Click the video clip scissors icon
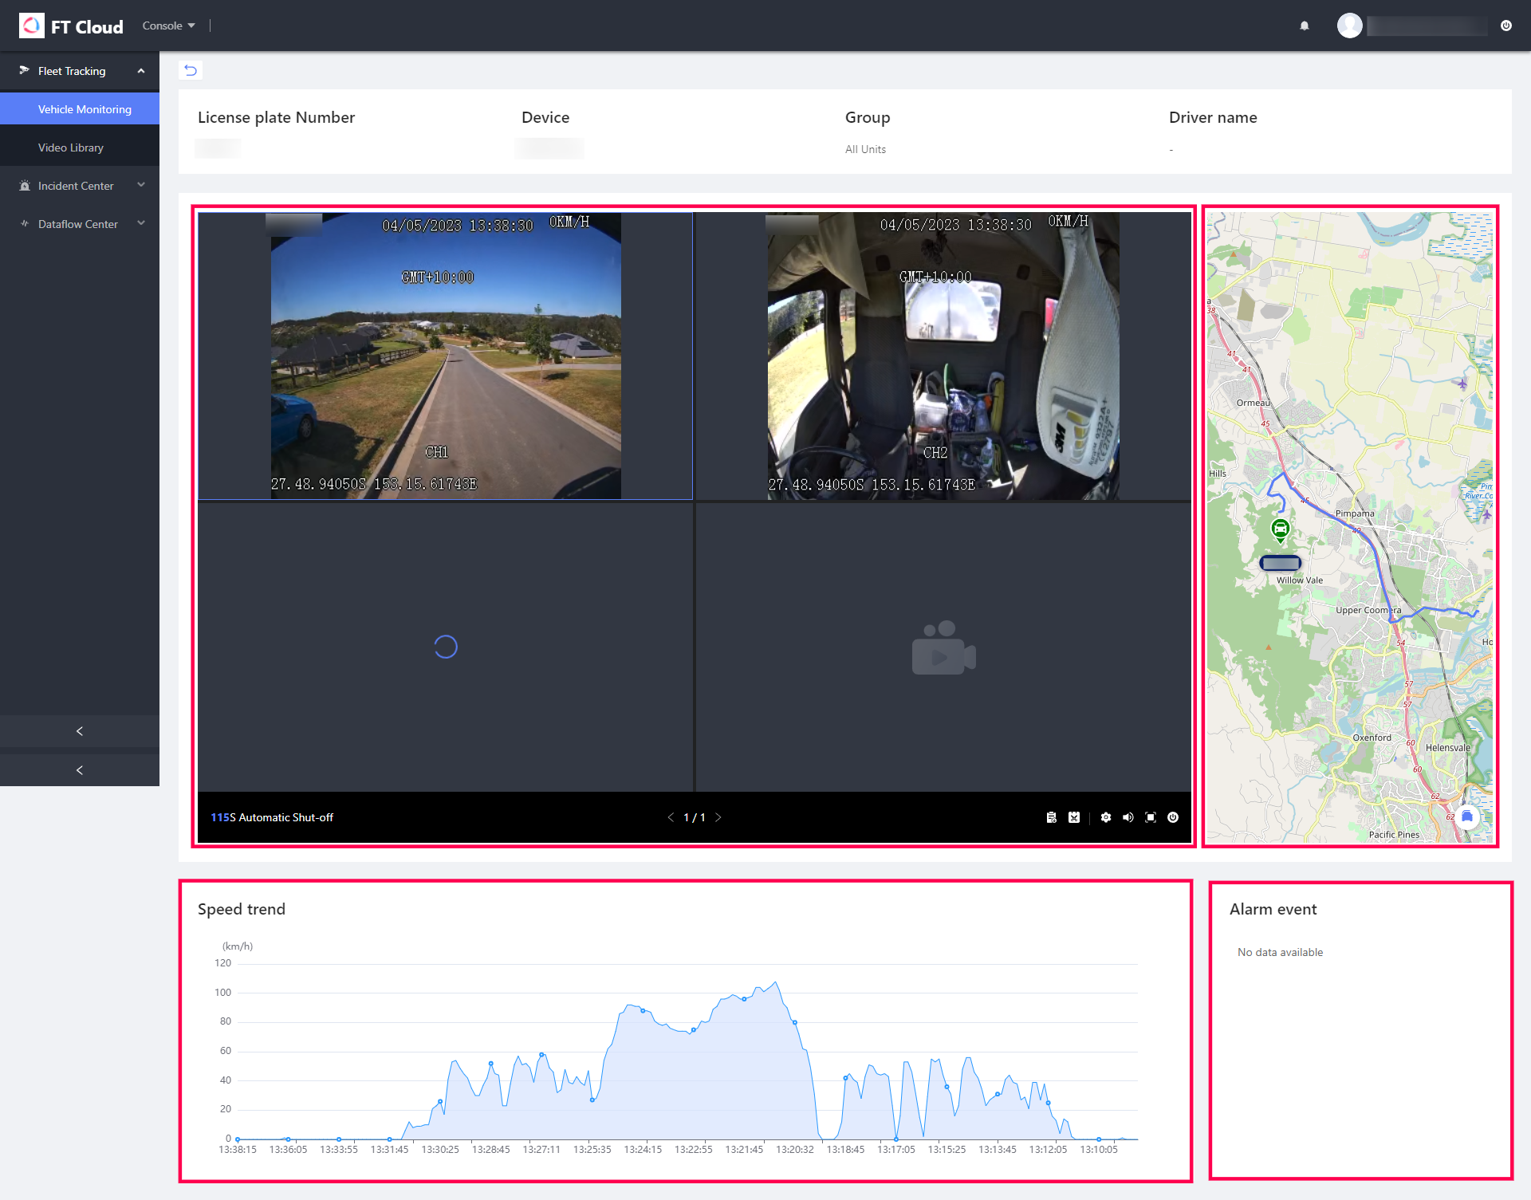This screenshot has width=1531, height=1200. pos(1074,817)
